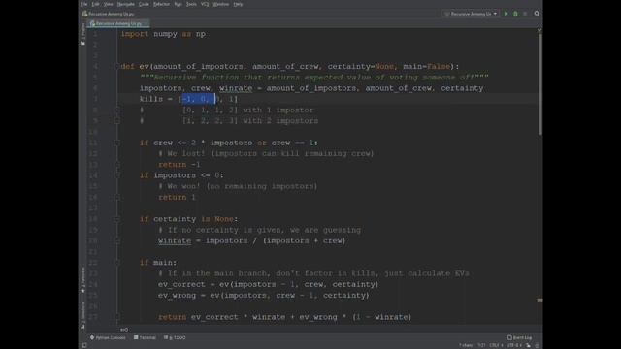The width and height of the screenshot is (621, 349).
Task: Open the Event Log
Action: (x=520, y=338)
